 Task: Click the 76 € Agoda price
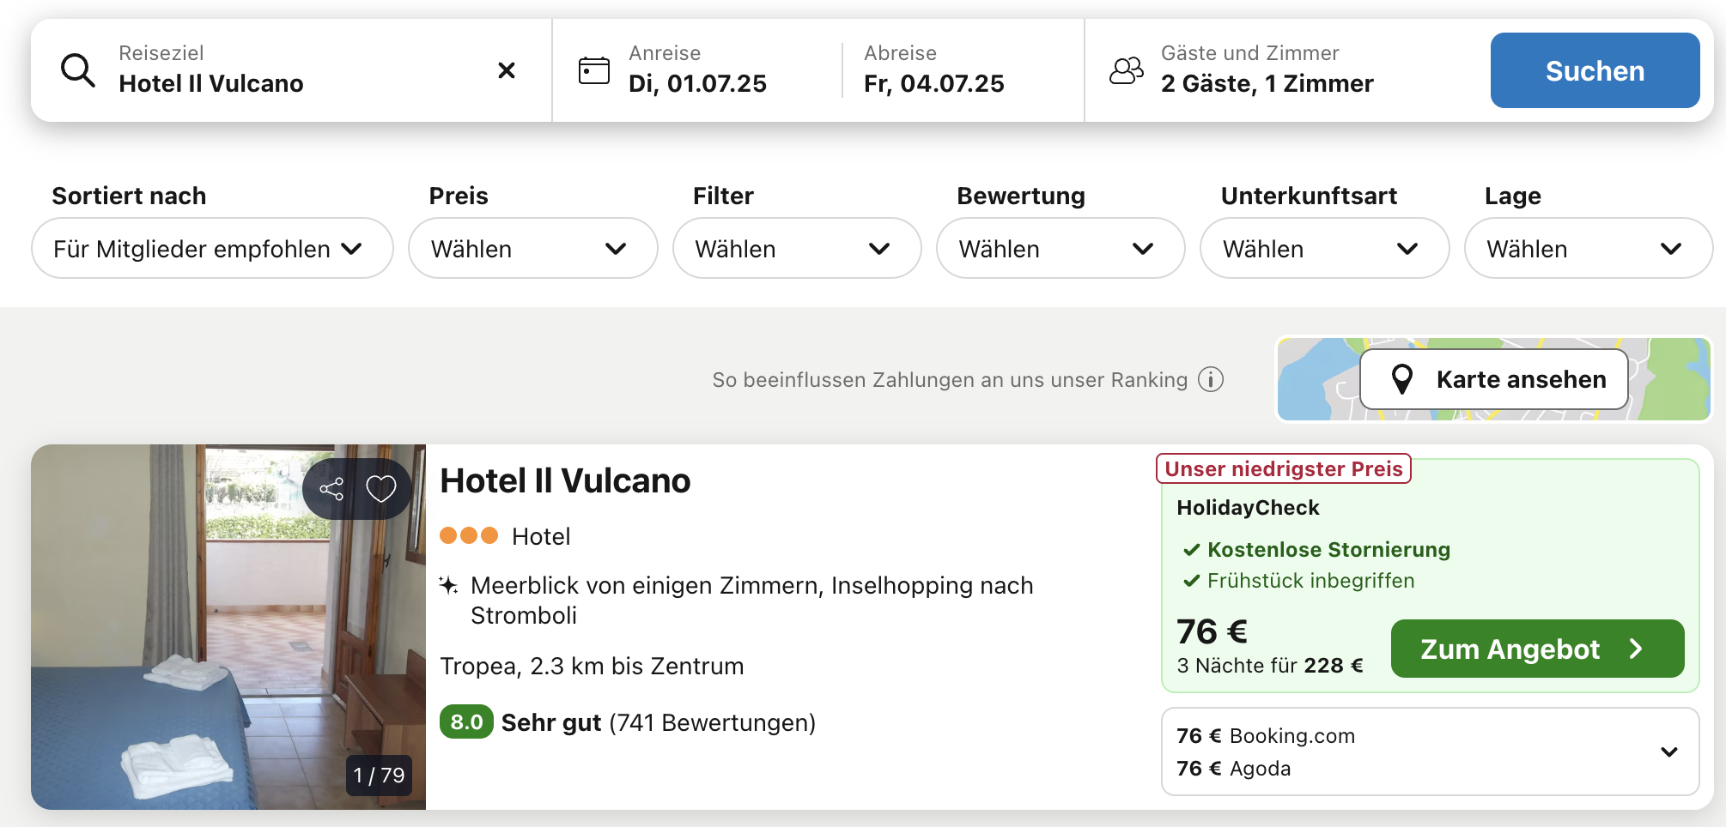[x=1233, y=768]
